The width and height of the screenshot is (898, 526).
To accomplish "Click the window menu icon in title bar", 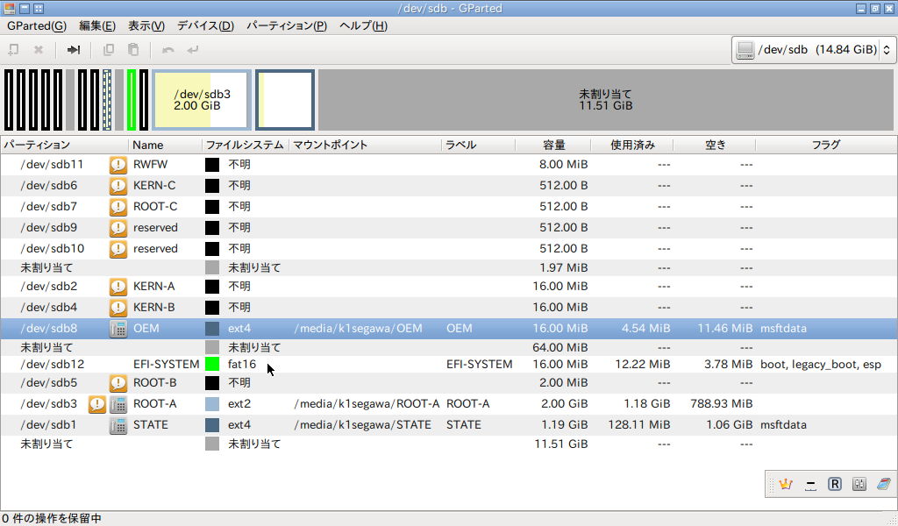I will coord(9,9).
